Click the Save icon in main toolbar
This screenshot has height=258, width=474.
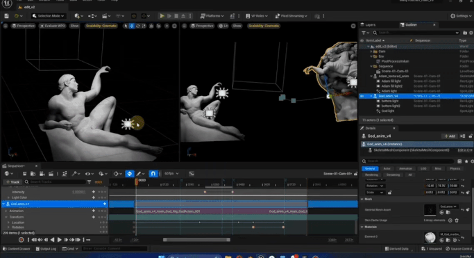(x=6, y=16)
